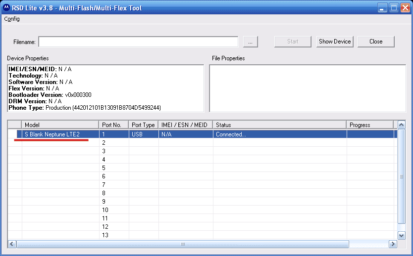Click the Port No. column header
Screen dimensions: 413x256
114,125
